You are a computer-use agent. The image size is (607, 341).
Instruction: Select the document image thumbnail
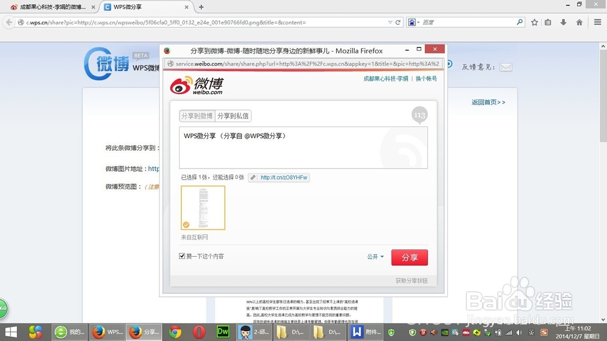pos(203,208)
